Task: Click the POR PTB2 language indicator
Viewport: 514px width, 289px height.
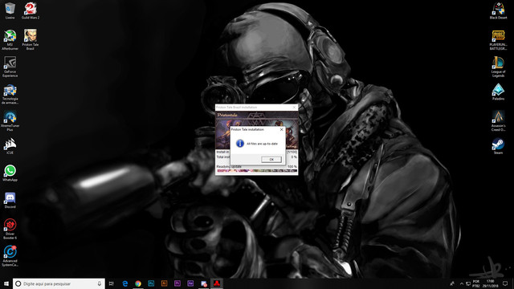Action: coord(476,283)
